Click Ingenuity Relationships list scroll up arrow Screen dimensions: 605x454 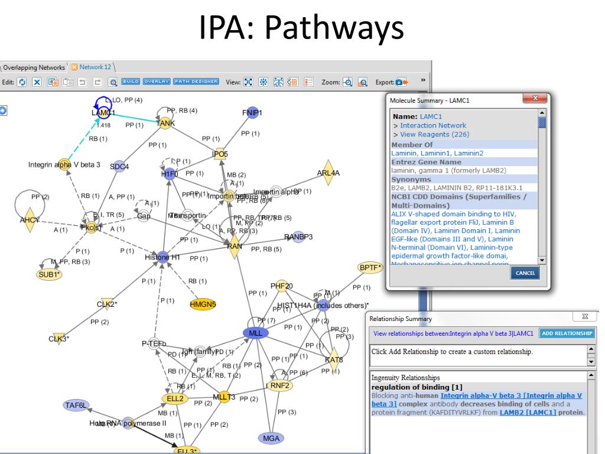591,375
